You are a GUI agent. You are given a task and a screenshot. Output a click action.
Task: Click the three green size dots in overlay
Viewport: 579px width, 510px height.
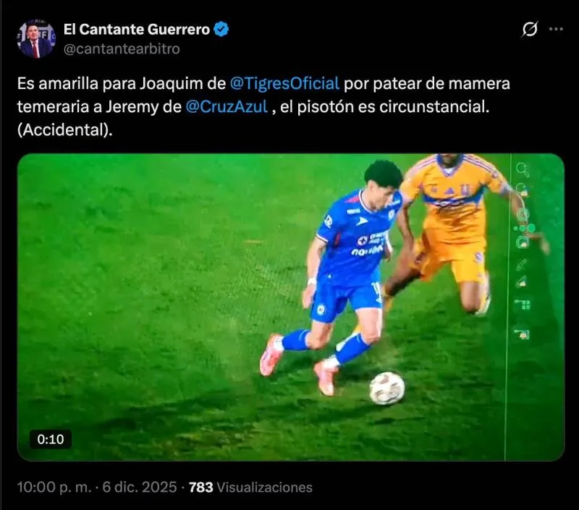(524, 229)
